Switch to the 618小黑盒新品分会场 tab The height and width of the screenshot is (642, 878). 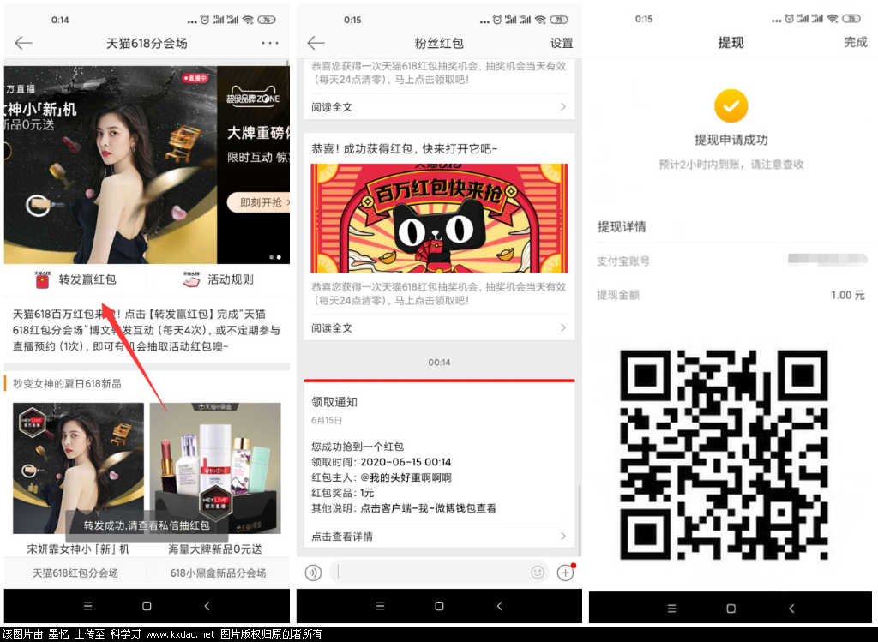(219, 573)
